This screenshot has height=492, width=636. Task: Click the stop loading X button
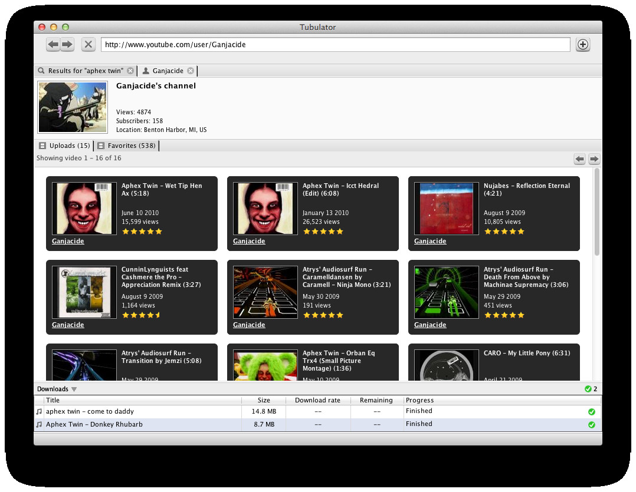tap(88, 44)
